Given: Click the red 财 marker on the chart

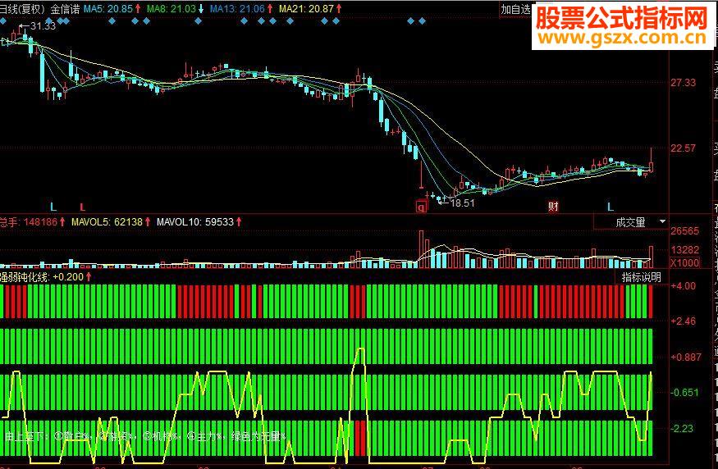Looking at the screenshot, I should point(553,207).
